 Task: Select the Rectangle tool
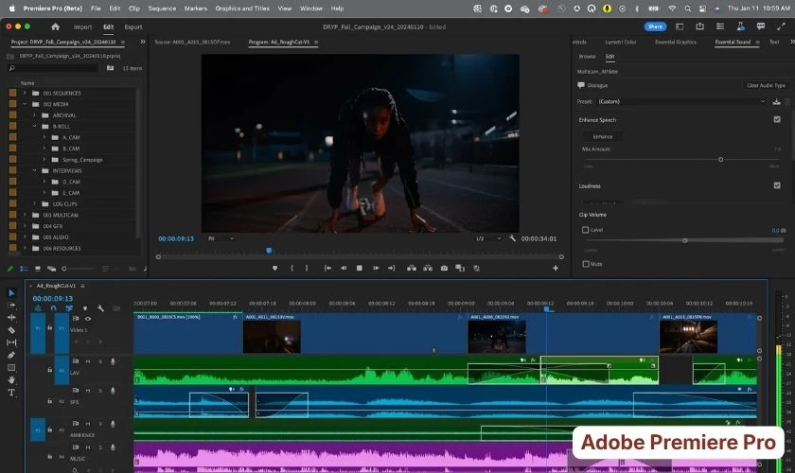[x=11, y=368]
